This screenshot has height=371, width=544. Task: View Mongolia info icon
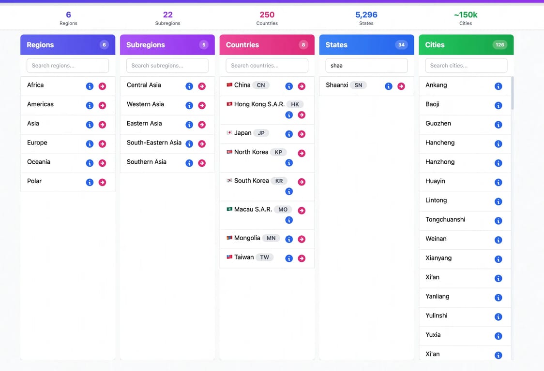289,239
